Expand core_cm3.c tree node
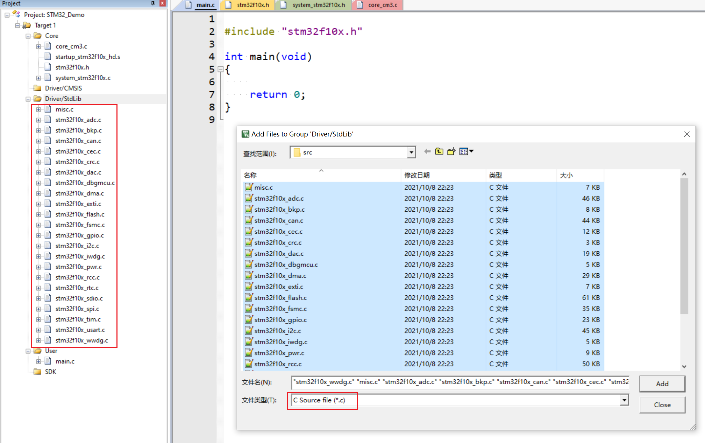The image size is (705, 443). (x=38, y=47)
